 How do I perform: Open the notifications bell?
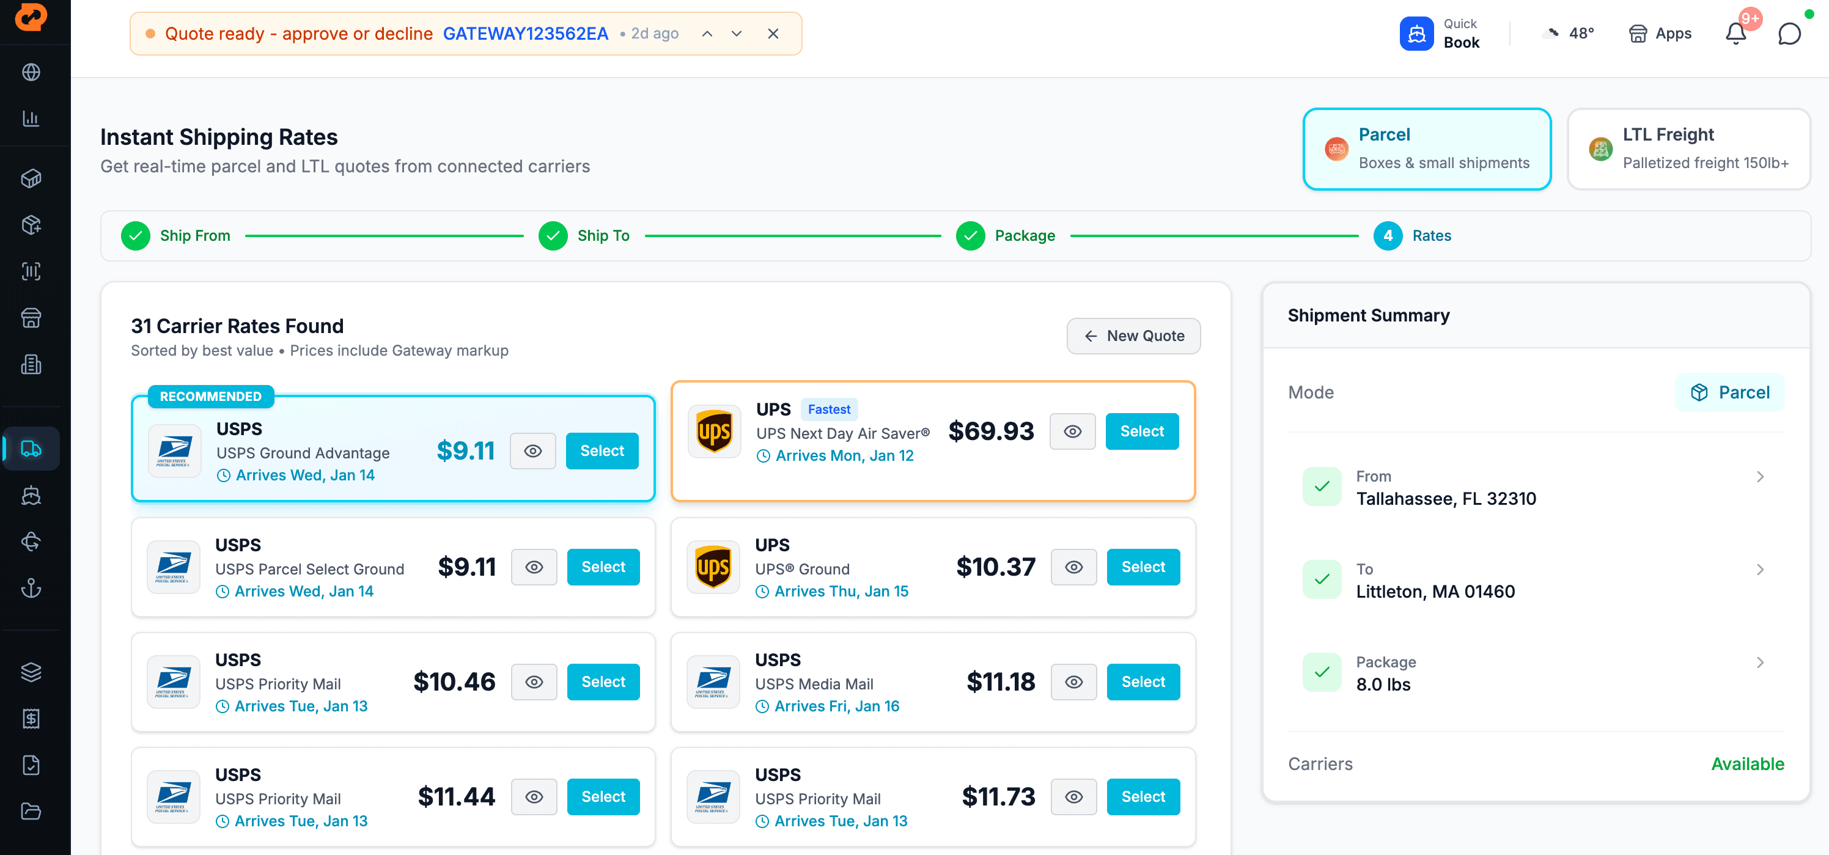coord(1735,34)
